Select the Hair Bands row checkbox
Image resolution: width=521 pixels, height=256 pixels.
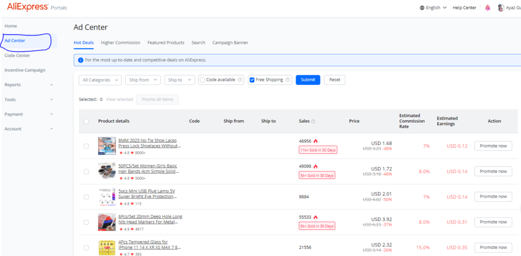(x=86, y=172)
